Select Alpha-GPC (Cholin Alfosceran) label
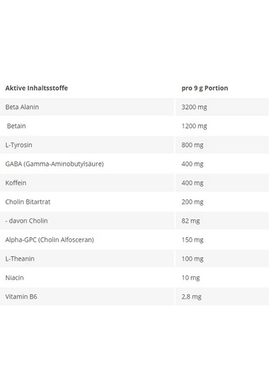This screenshot has width=270, height=391. pos(49,240)
